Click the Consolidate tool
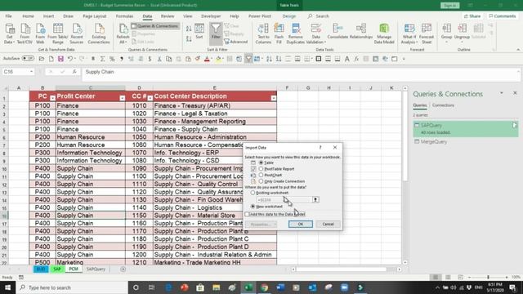The width and height of the screenshot is (523, 294). point(337,32)
